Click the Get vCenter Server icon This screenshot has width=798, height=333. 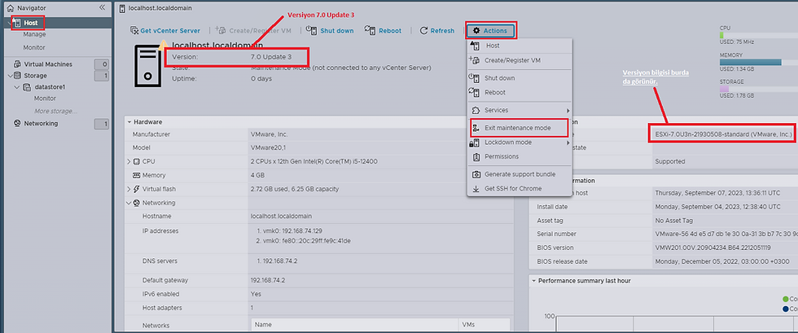point(134,31)
